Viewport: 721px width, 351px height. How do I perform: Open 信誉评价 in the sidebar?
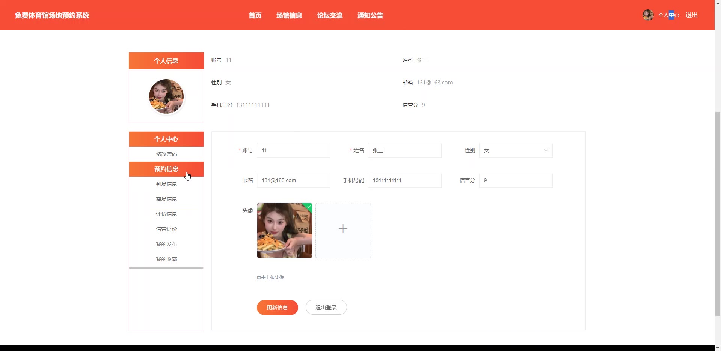pyautogui.click(x=166, y=229)
